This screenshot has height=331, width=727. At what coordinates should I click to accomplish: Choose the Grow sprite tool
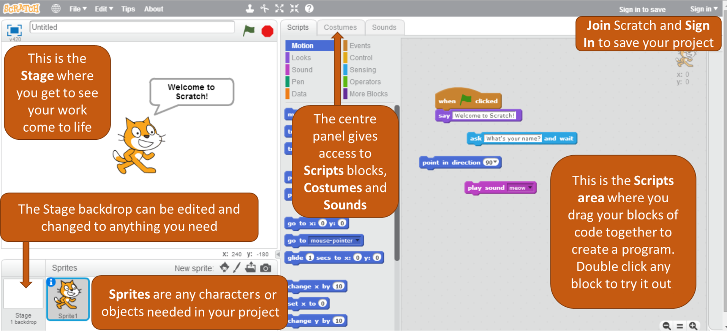click(279, 8)
